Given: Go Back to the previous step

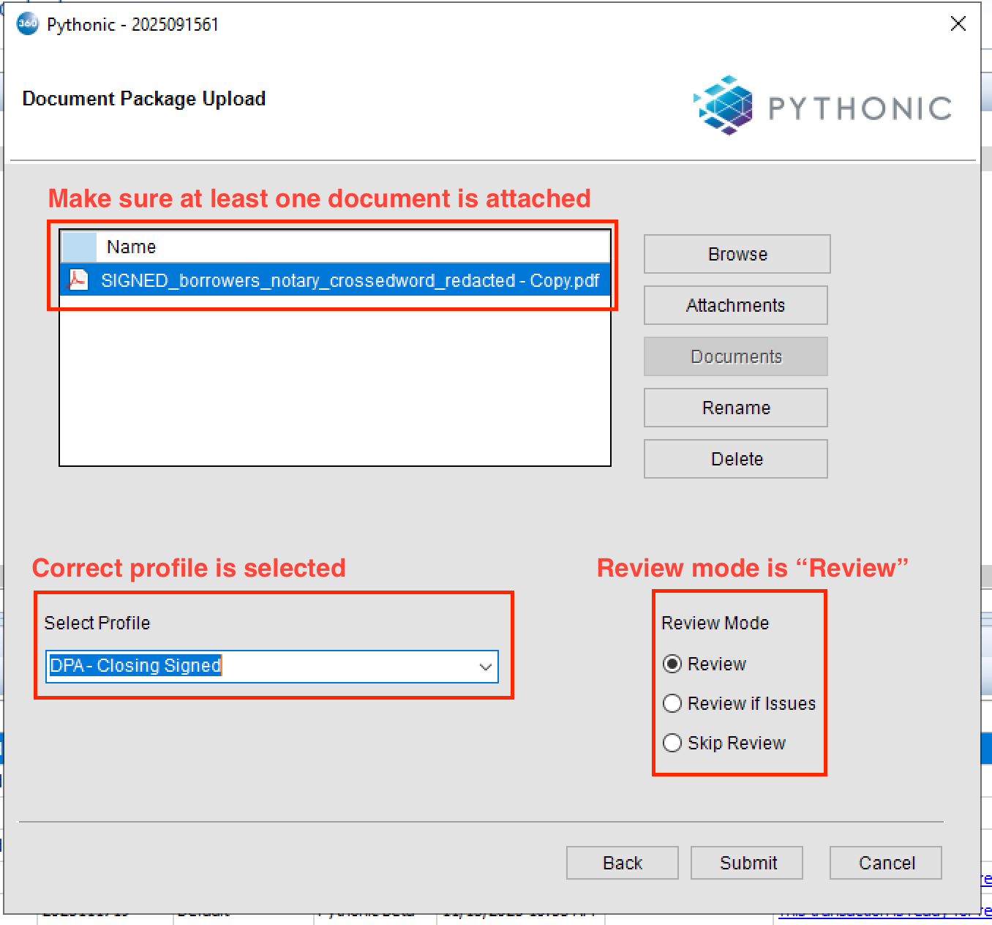Looking at the screenshot, I should coord(623,863).
